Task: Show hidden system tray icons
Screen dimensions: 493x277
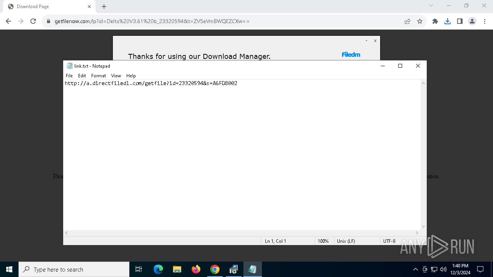Action: (415, 269)
